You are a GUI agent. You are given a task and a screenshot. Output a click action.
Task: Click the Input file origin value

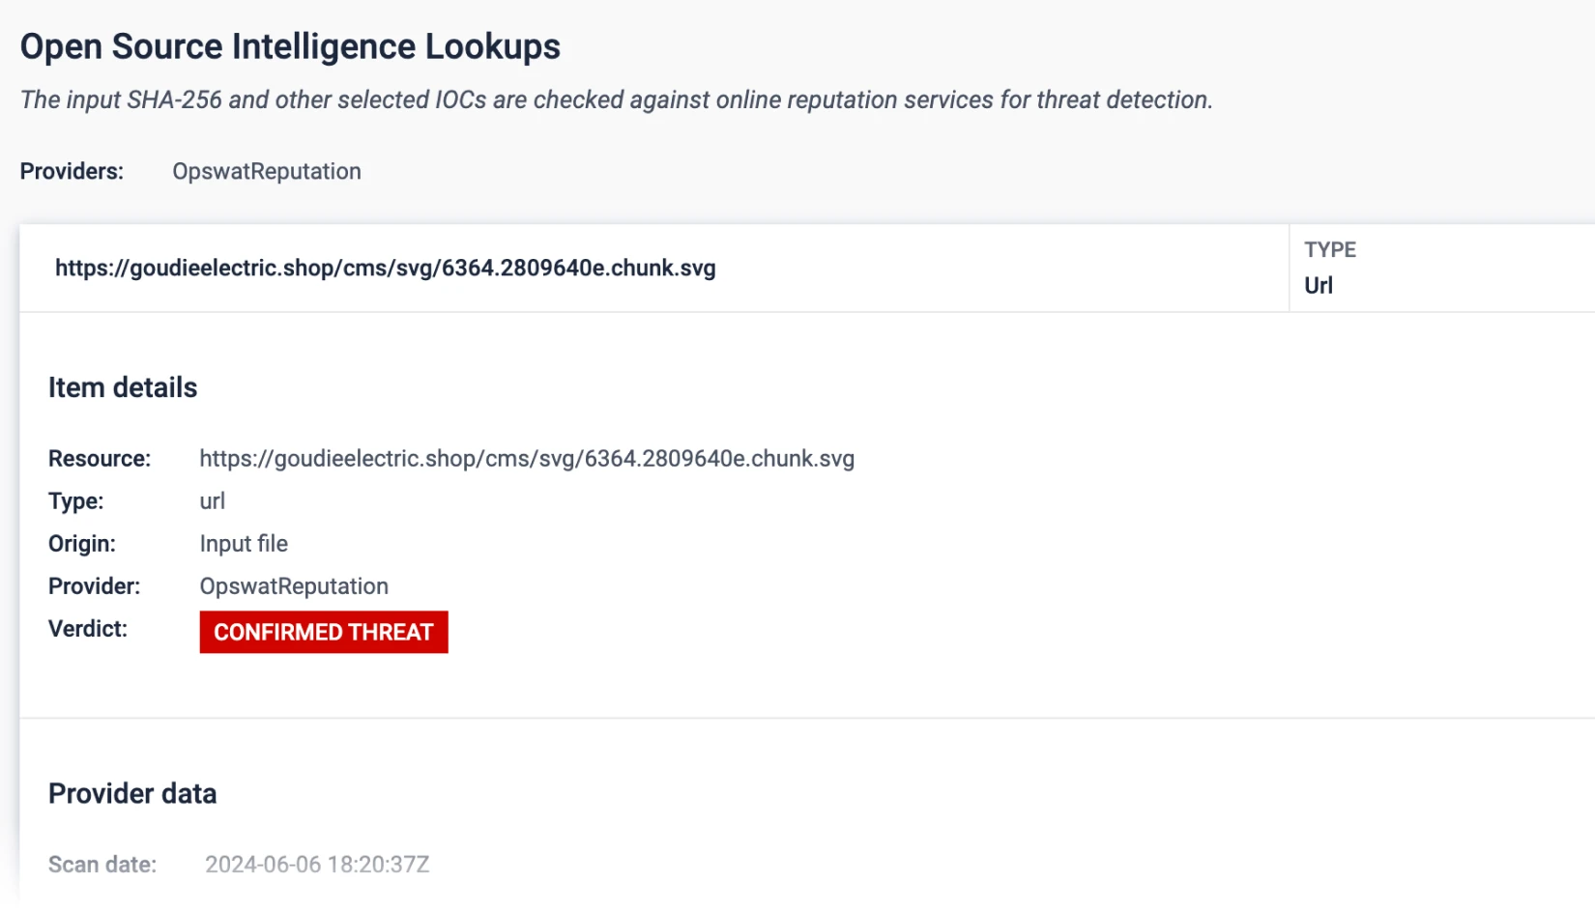click(x=244, y=544)
